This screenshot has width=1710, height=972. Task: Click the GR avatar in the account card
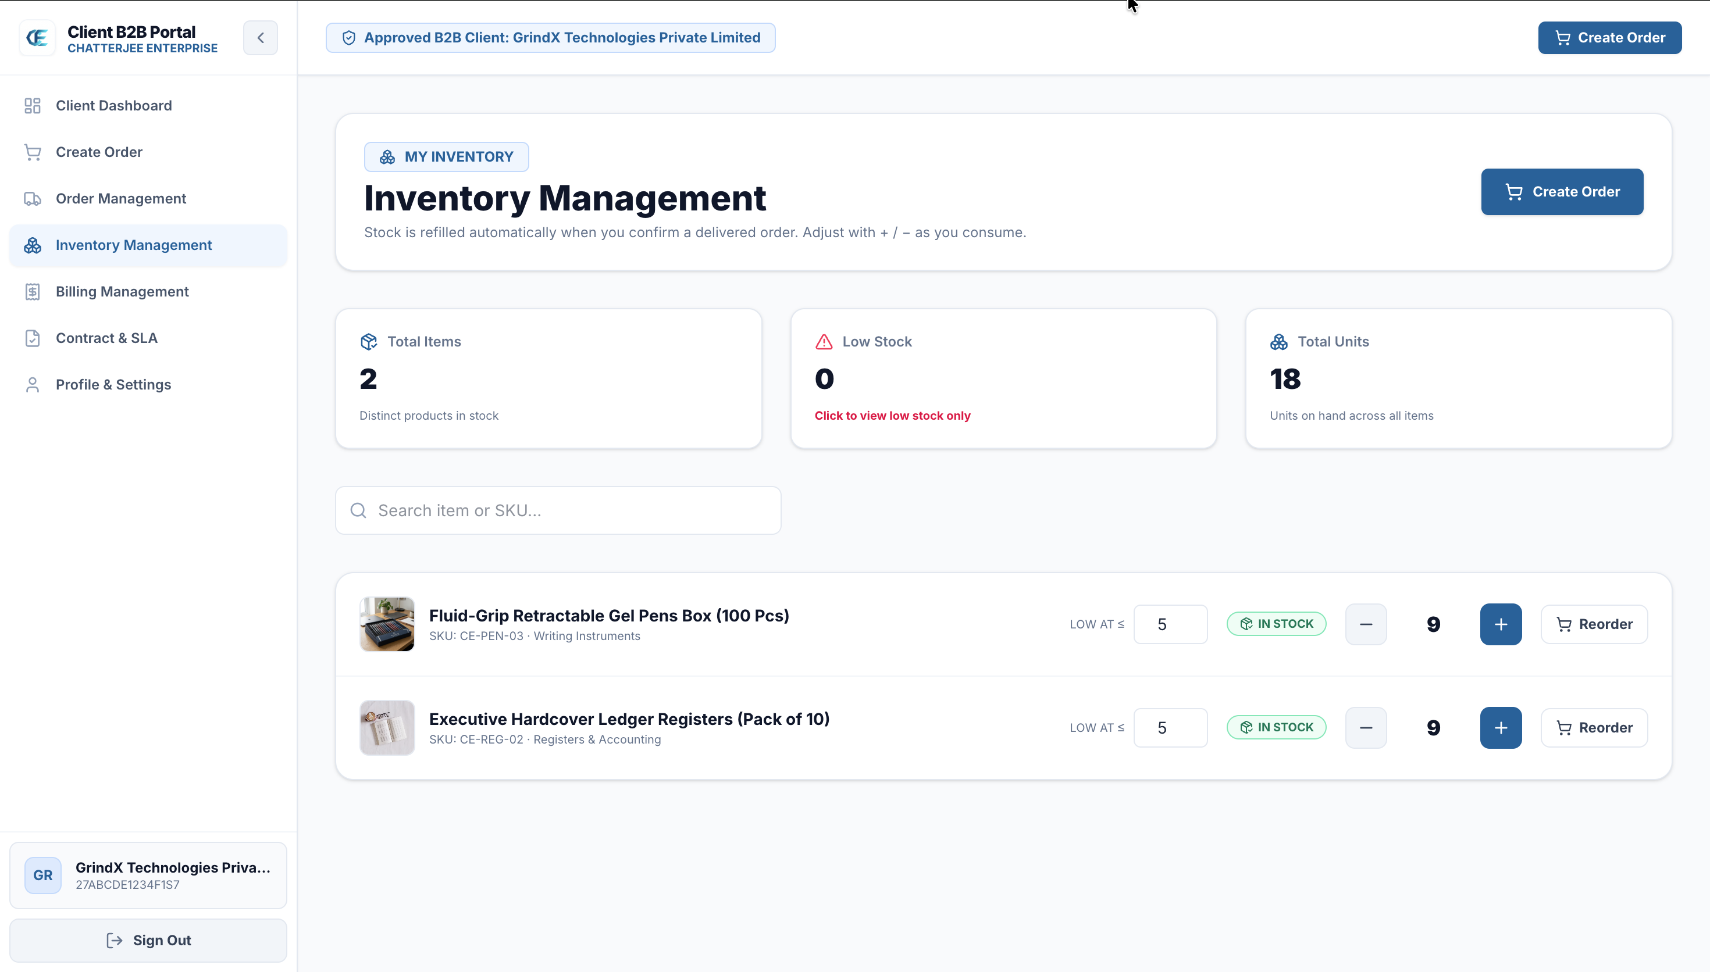coord(44,875)
